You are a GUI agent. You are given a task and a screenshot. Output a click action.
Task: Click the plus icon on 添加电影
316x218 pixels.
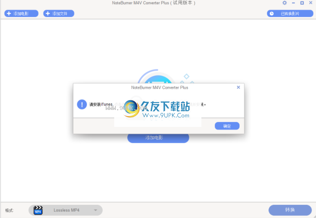(9, 14)
